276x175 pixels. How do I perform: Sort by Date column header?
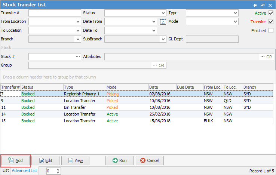pos(162,87)
